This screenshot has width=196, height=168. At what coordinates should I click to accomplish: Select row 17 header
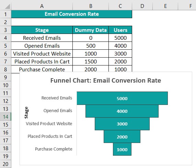coord(5,141)
